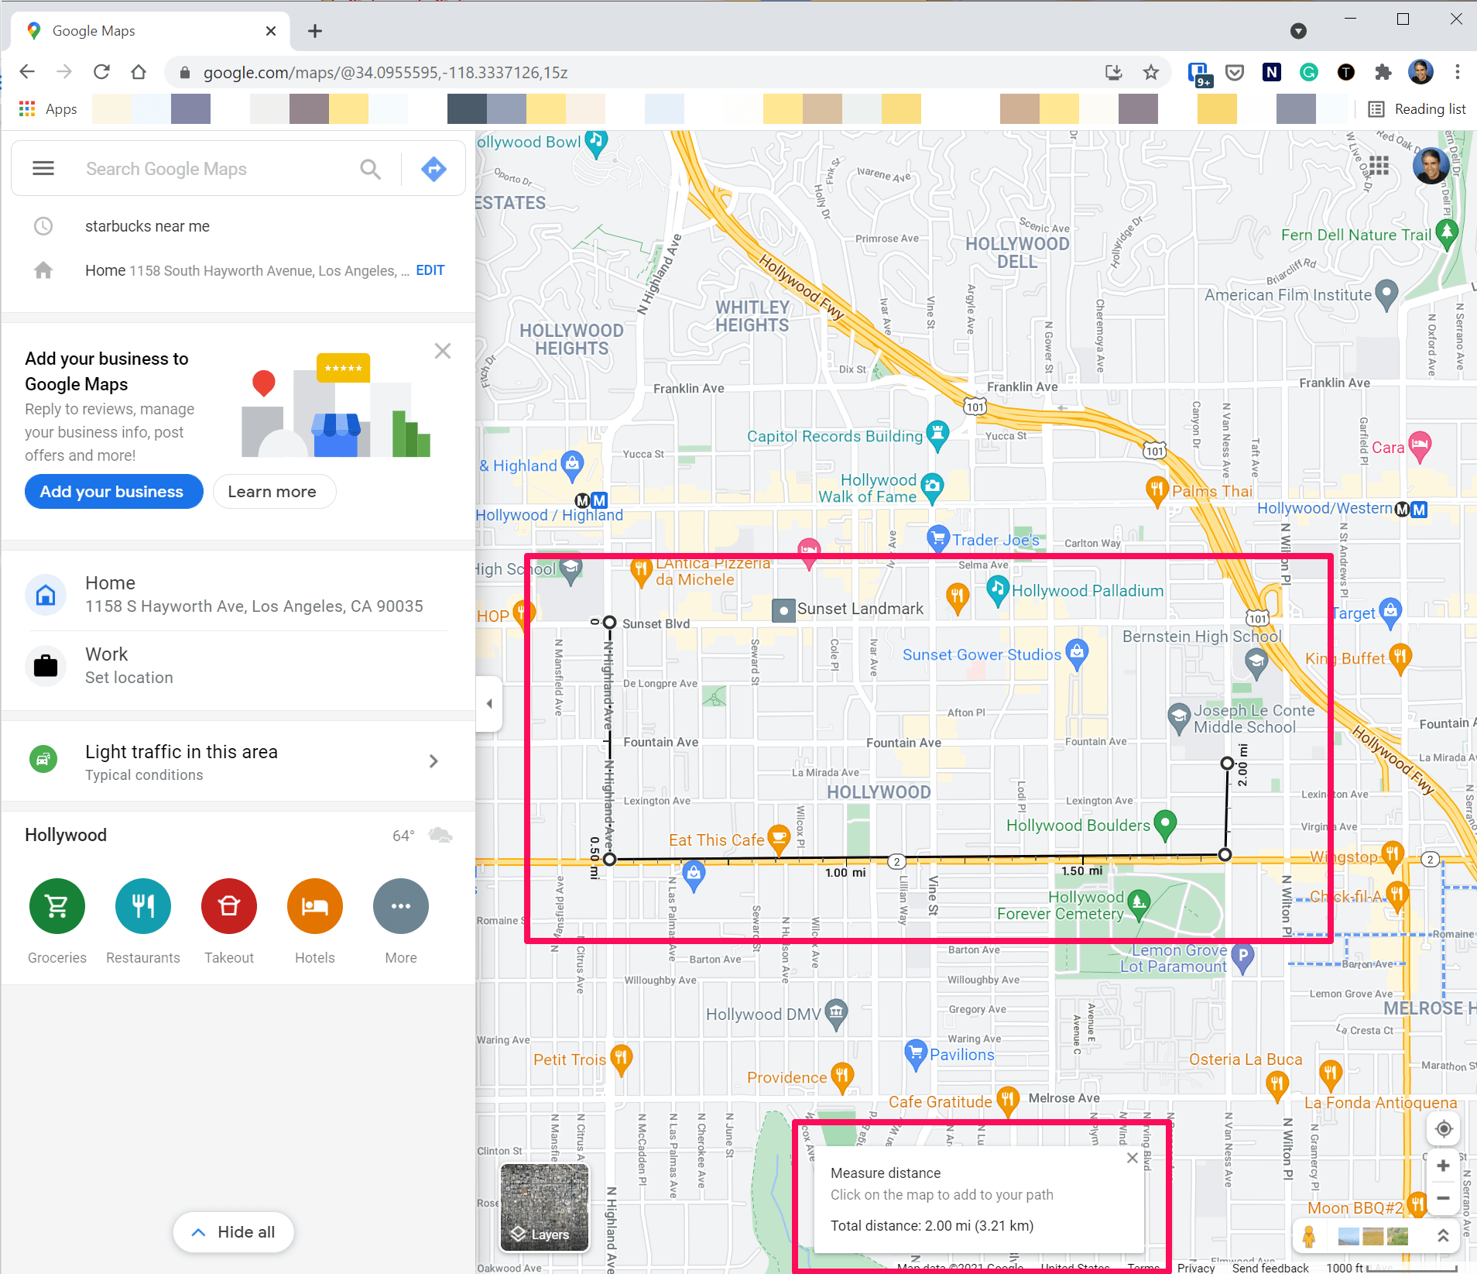This screenshot has width=1477, height=1274.
Task: Open the Reading list
Action: [1417, 109]
